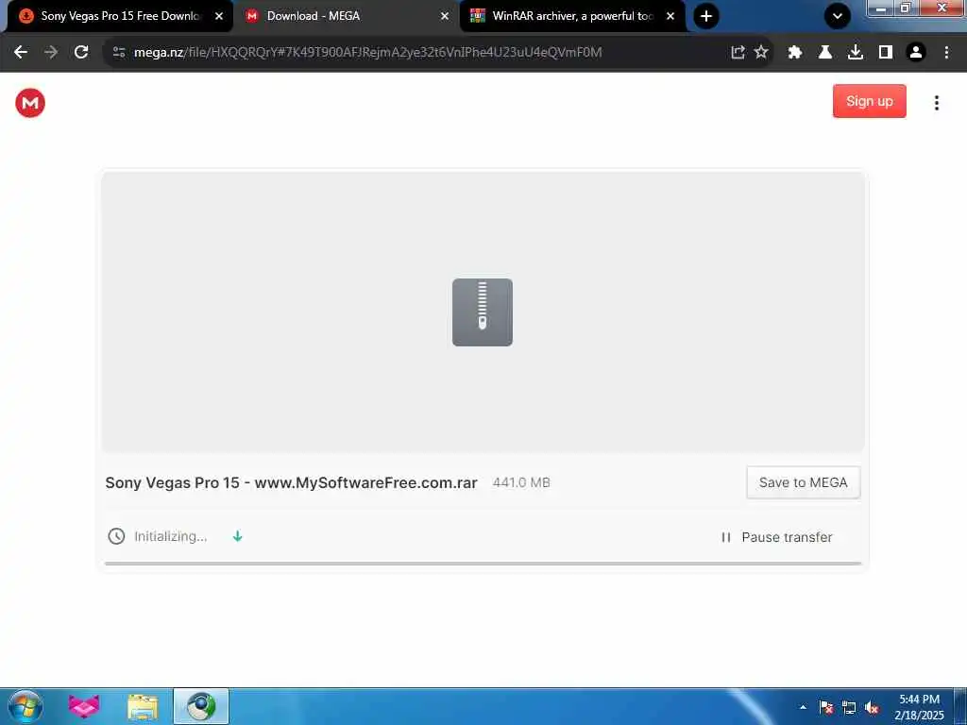This screenshot has height=725, width=967.
Task: Open the tab search dropdown
Action: [838, 16]
